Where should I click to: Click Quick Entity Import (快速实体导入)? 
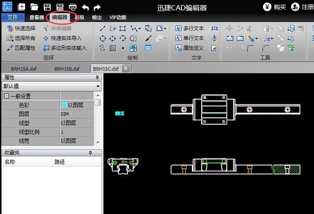point(62,38)
